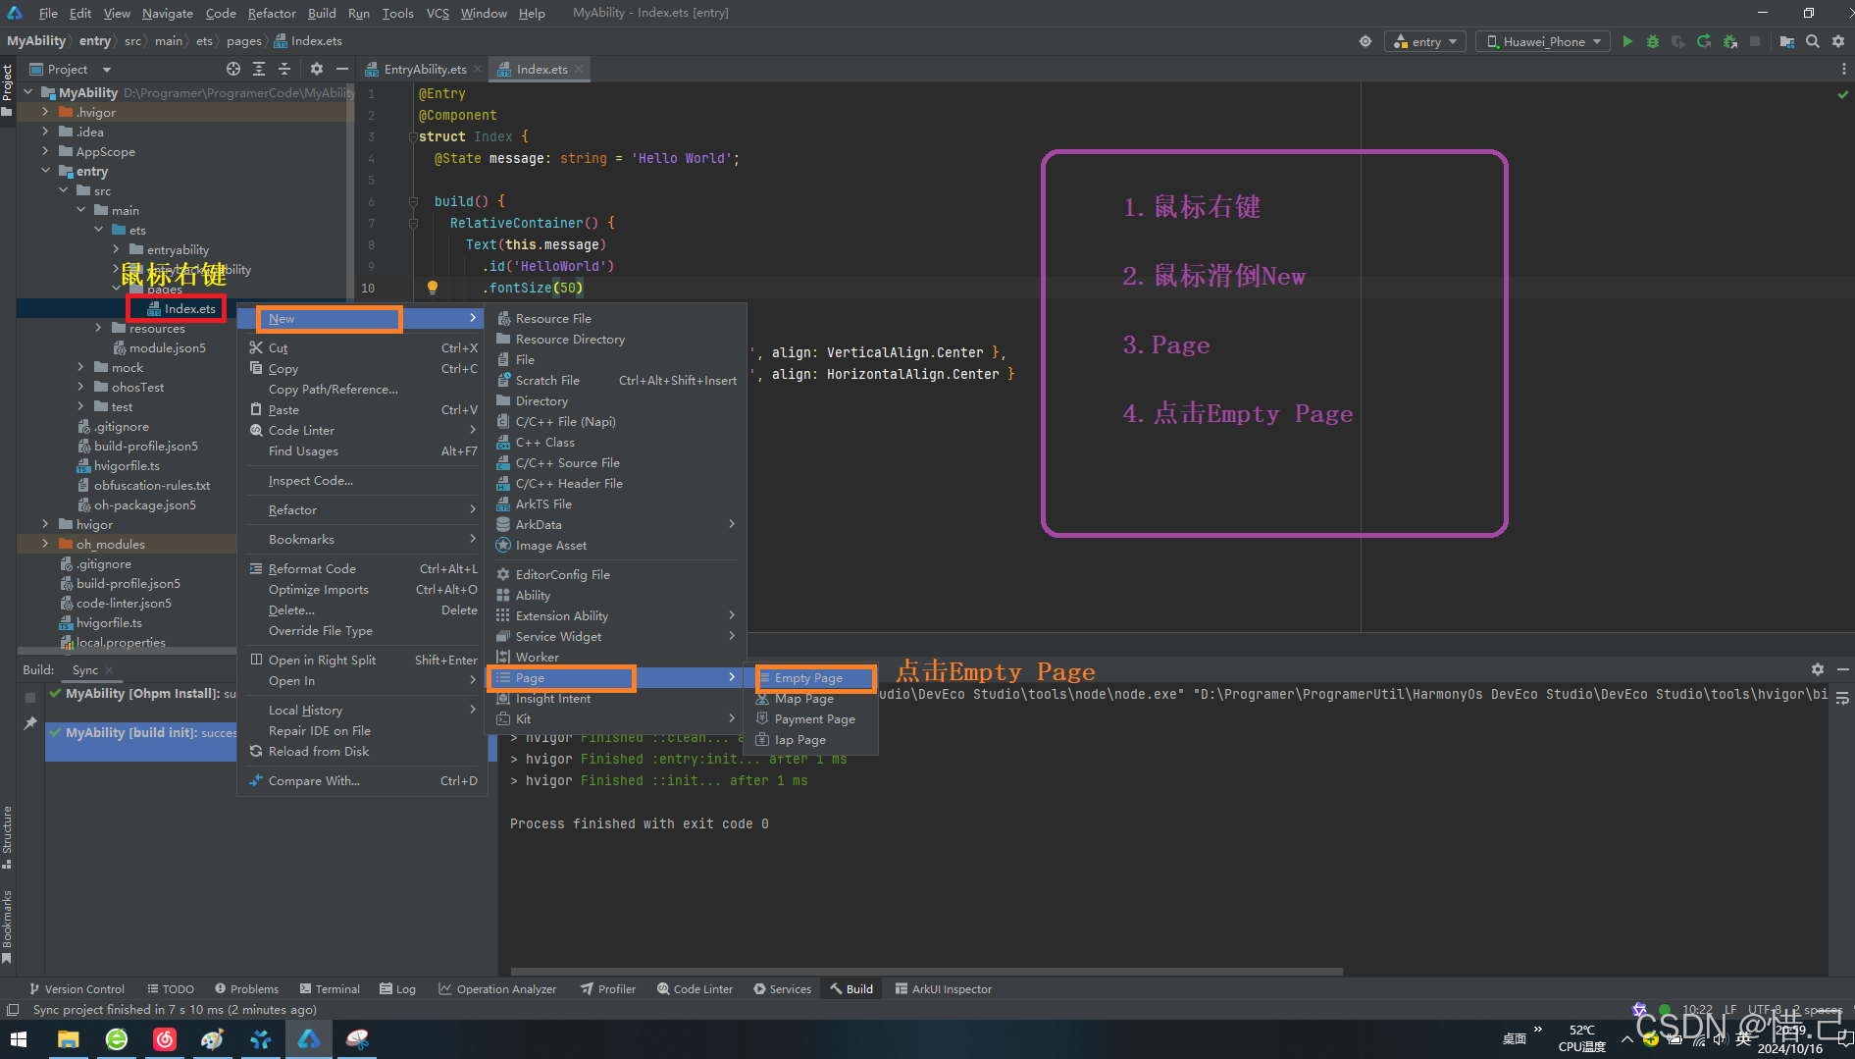
Task: Click editor tabs more options icon
Action: (1843, 69)
